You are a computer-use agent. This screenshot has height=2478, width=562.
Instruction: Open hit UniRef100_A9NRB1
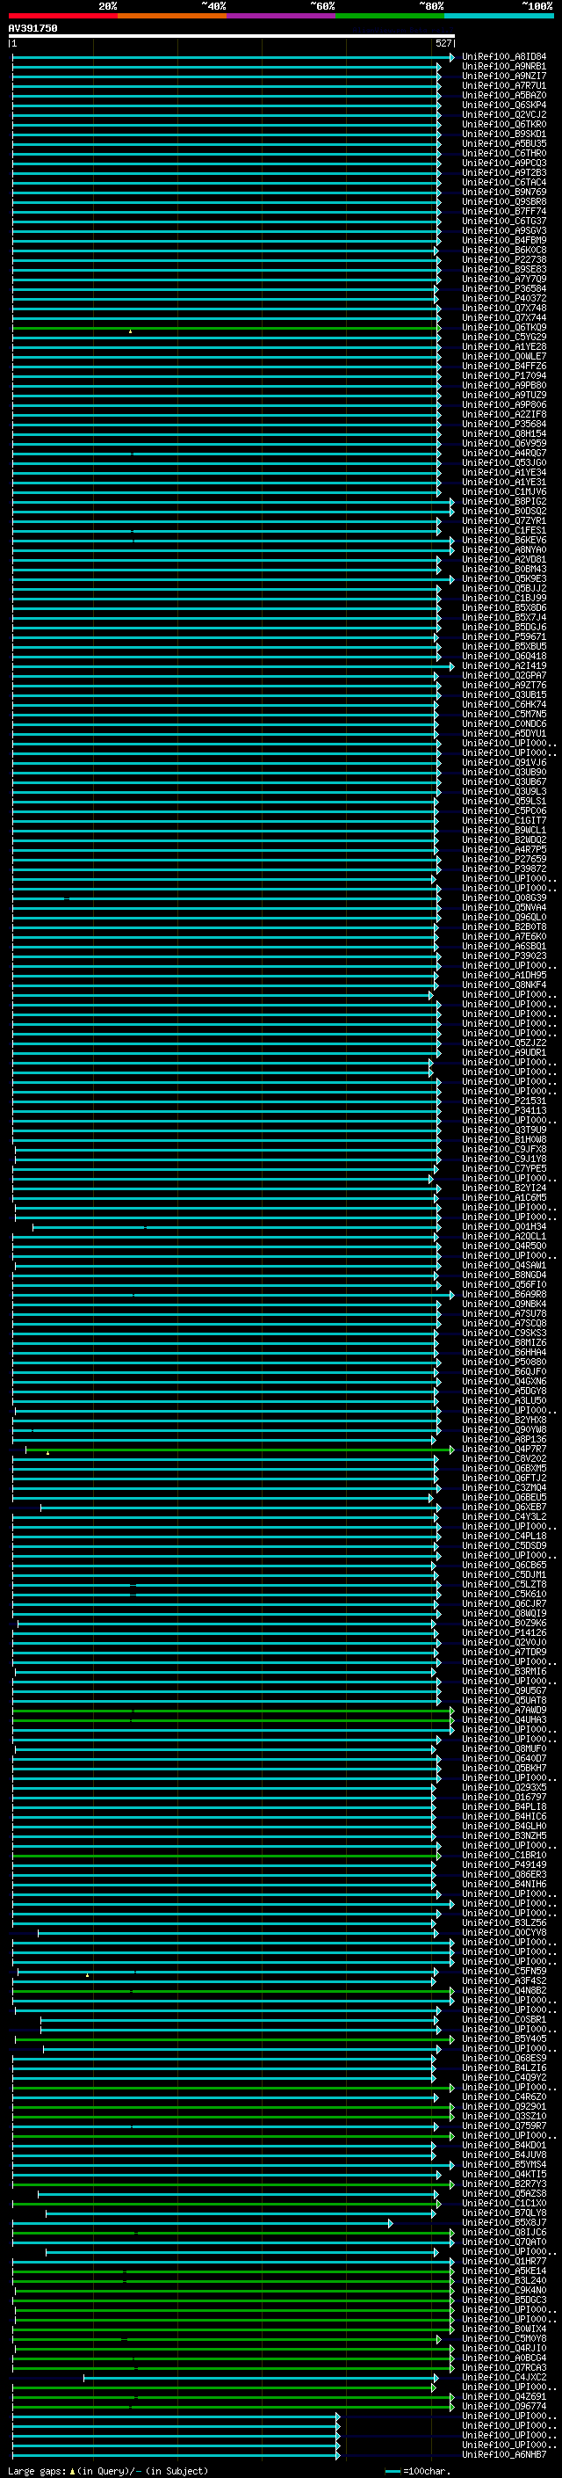coord(504,67)
